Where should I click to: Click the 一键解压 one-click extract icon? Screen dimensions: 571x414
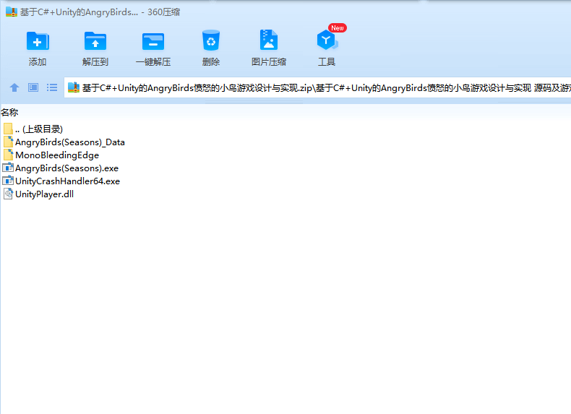pyautogui.click(x=153, y=41)
